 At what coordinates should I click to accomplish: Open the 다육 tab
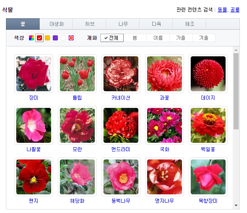pyautogui.click(x=156, y=24)
